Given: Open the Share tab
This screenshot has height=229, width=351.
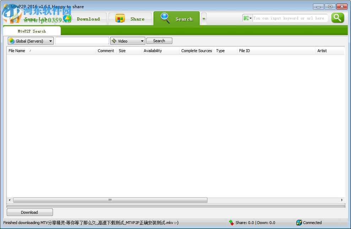Looking at the screenshot, I should tap(130, 19).
